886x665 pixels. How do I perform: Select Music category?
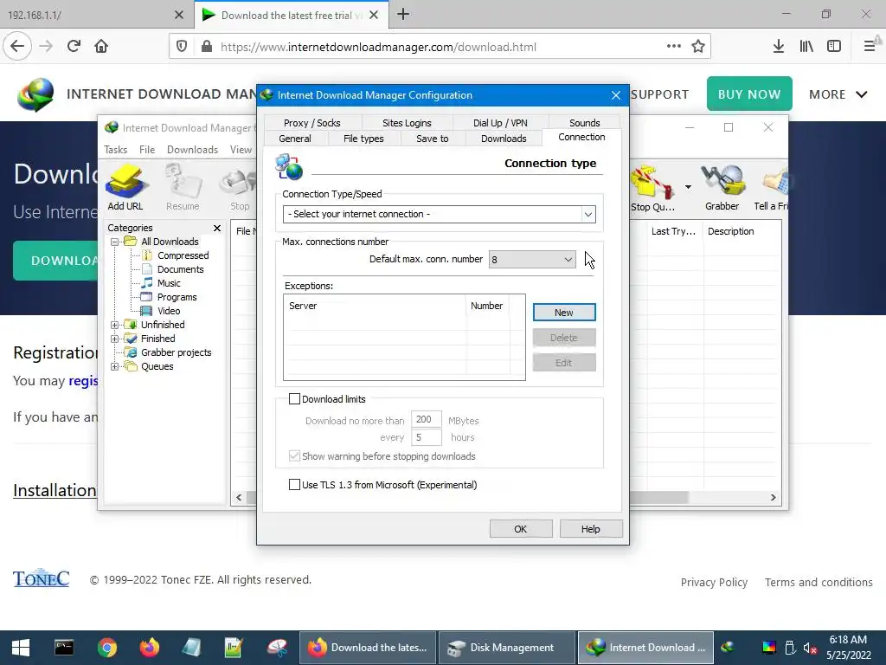169,283
